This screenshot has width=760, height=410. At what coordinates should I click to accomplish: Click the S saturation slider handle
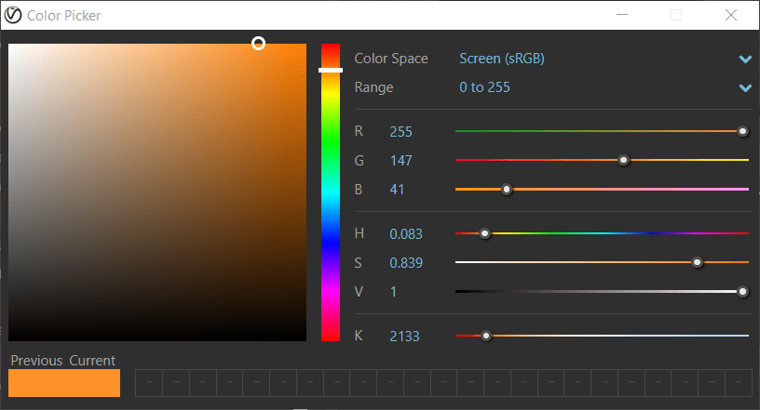tap(697, 262)
